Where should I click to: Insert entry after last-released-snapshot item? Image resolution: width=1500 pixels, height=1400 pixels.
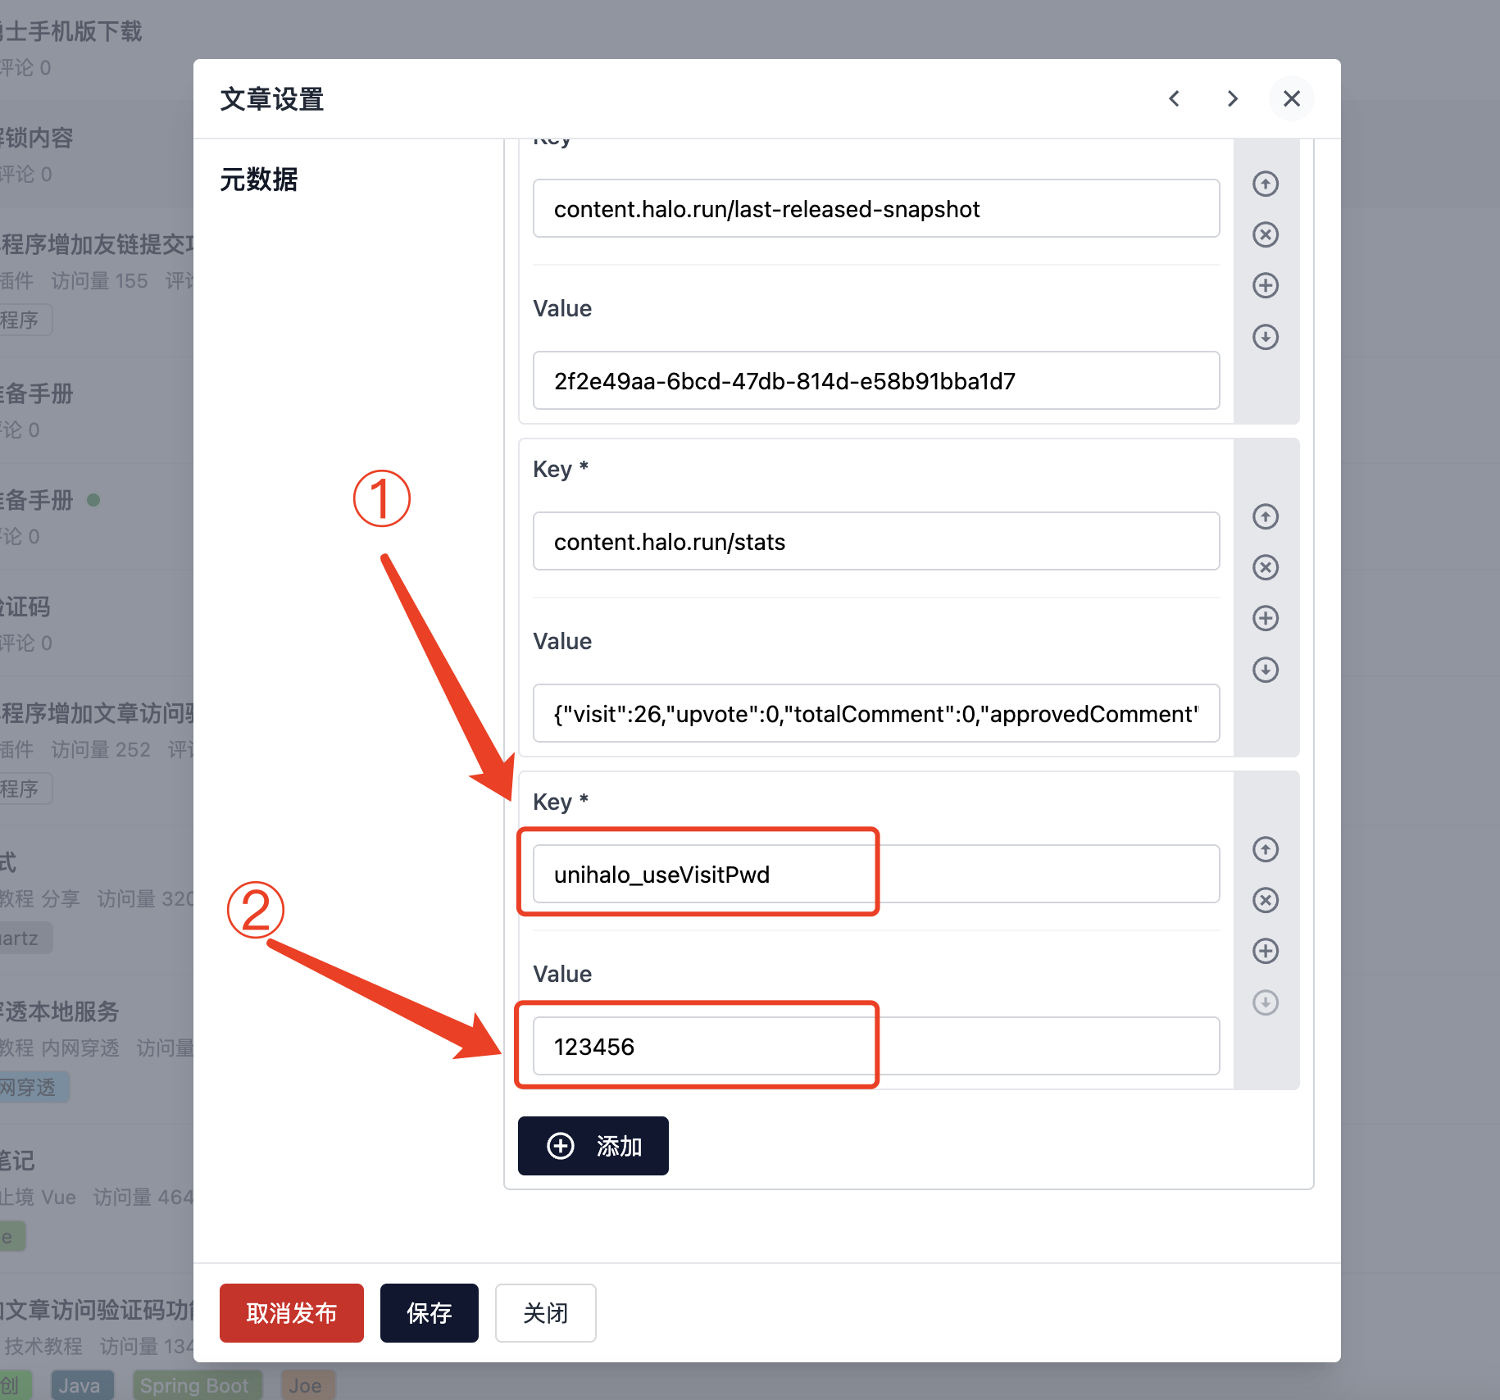(x=1265, y=286)
